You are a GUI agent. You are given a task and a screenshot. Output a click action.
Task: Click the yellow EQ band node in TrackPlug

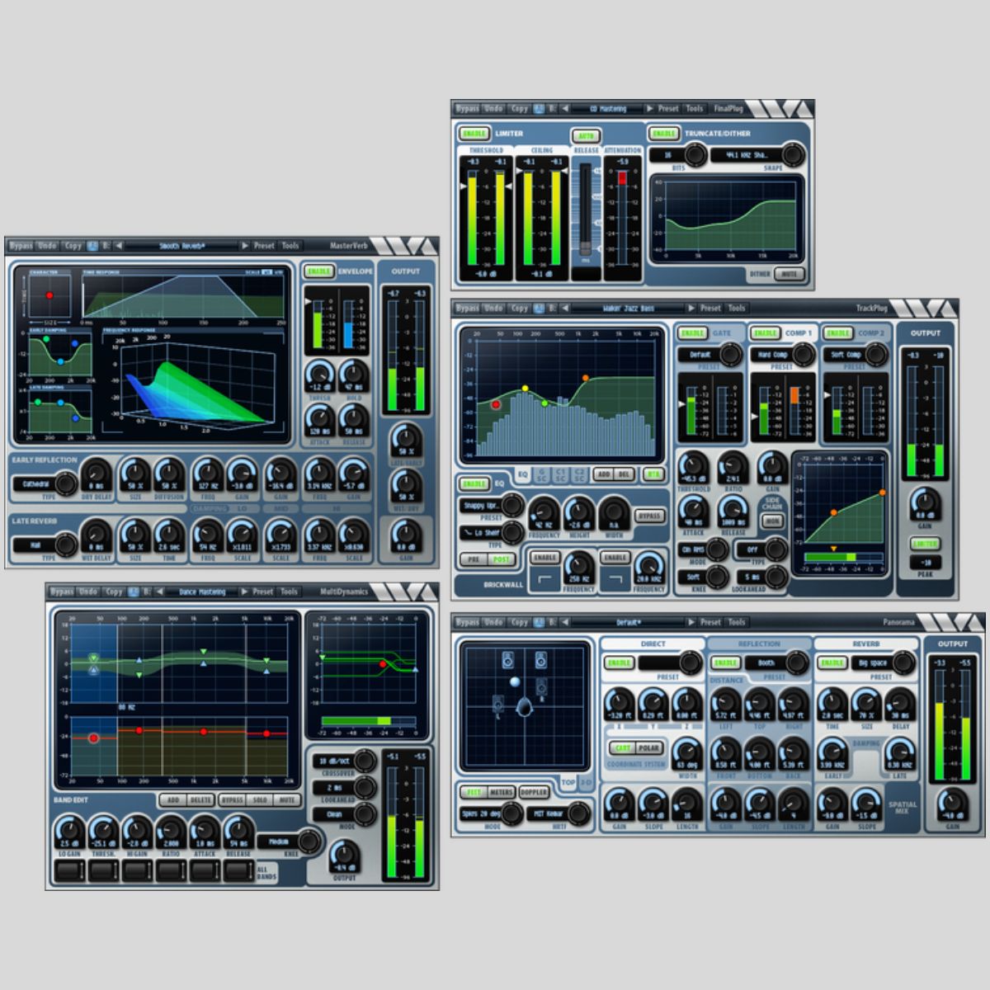pyautogui.click(x=525, y=388)
